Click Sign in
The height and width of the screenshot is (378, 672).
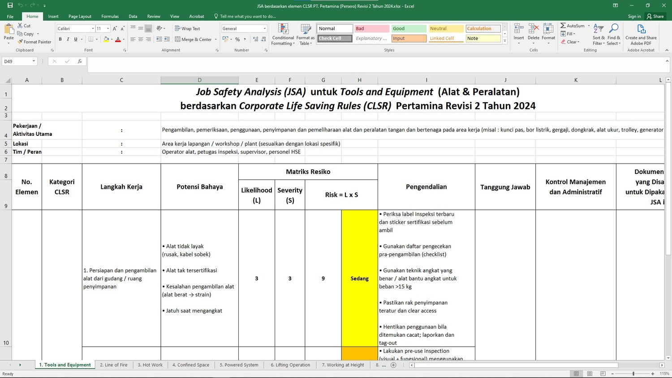click(x=634, y=16)
